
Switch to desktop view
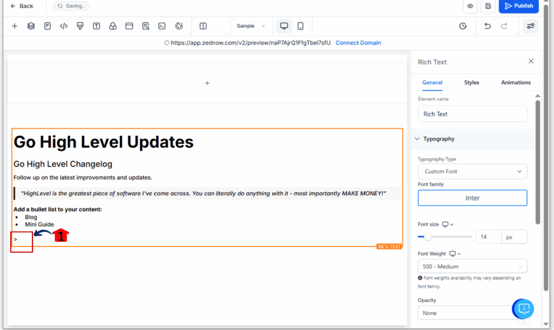click(284, 26)
